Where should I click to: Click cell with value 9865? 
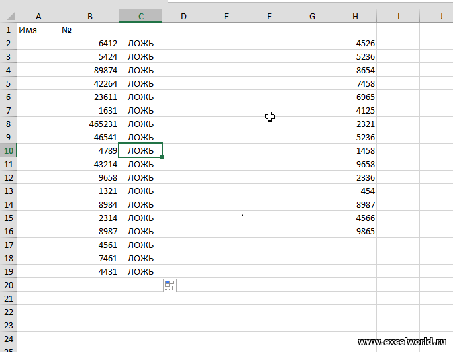point(355,231)
